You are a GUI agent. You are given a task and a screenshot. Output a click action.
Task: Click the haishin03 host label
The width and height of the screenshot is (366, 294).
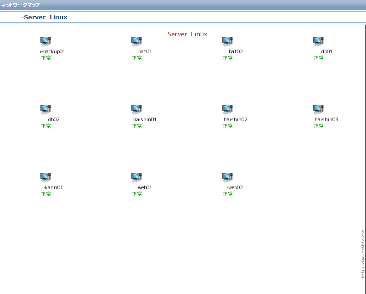pyautogui.click(x=327, y=119)
